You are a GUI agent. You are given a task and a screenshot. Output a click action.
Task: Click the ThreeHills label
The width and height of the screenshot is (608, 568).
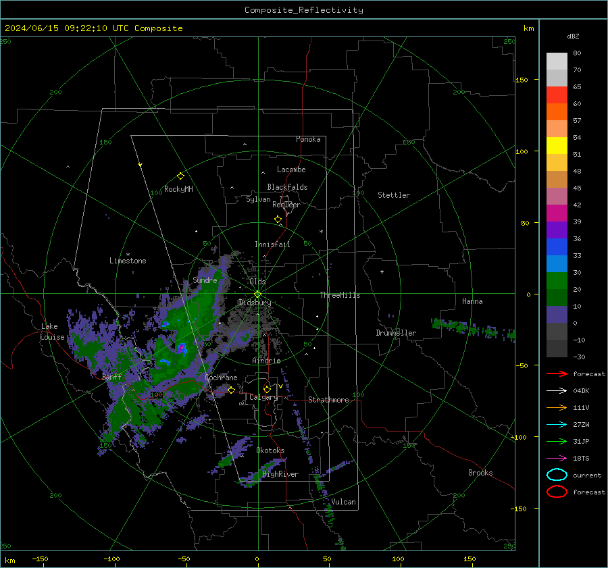tap(340, 295)
